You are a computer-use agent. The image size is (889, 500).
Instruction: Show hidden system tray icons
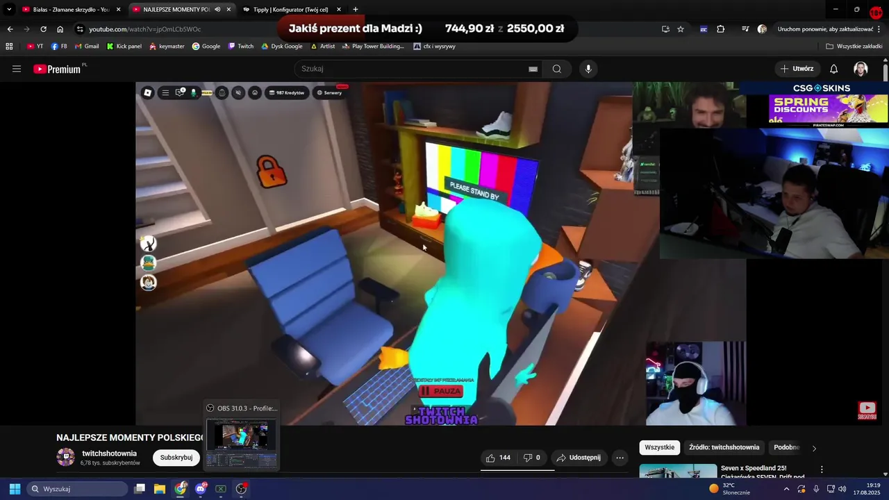786,489
